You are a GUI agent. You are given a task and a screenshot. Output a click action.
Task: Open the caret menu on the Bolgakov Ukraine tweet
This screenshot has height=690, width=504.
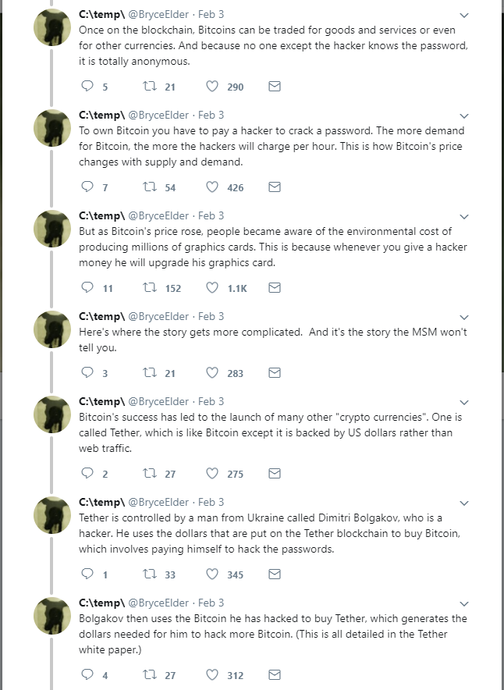(464, 503)
